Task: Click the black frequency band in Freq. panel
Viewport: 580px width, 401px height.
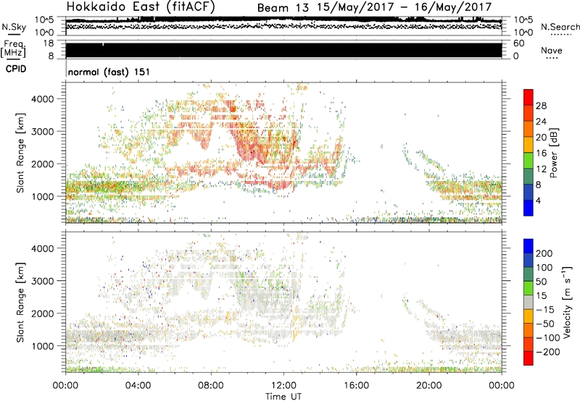Action: pyautogui.click(x=283, y=50)
